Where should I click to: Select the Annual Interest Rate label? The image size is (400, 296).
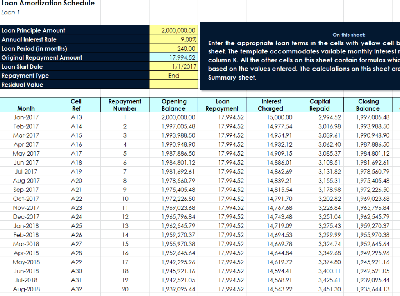[x=29, y=39]
